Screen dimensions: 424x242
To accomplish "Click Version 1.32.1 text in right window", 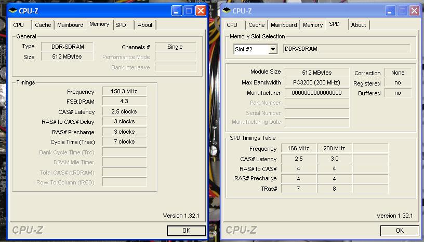I will [394, 216].
